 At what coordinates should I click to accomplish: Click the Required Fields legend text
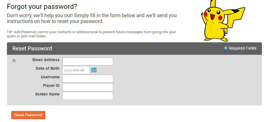click(x=242, y=48)
